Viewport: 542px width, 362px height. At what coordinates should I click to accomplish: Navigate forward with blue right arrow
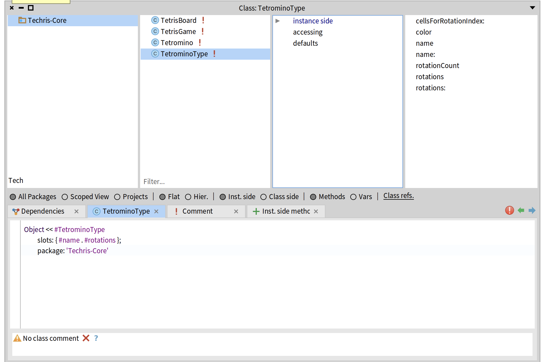pos(532,210)
